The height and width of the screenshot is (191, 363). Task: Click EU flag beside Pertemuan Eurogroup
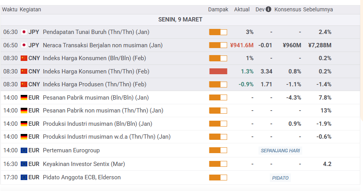point(24,150)
